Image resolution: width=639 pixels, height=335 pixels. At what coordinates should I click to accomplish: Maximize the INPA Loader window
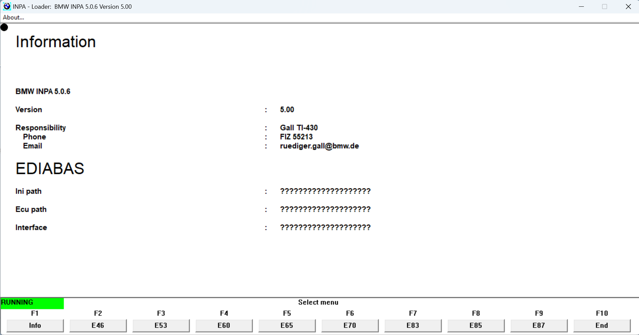[605, 6]
